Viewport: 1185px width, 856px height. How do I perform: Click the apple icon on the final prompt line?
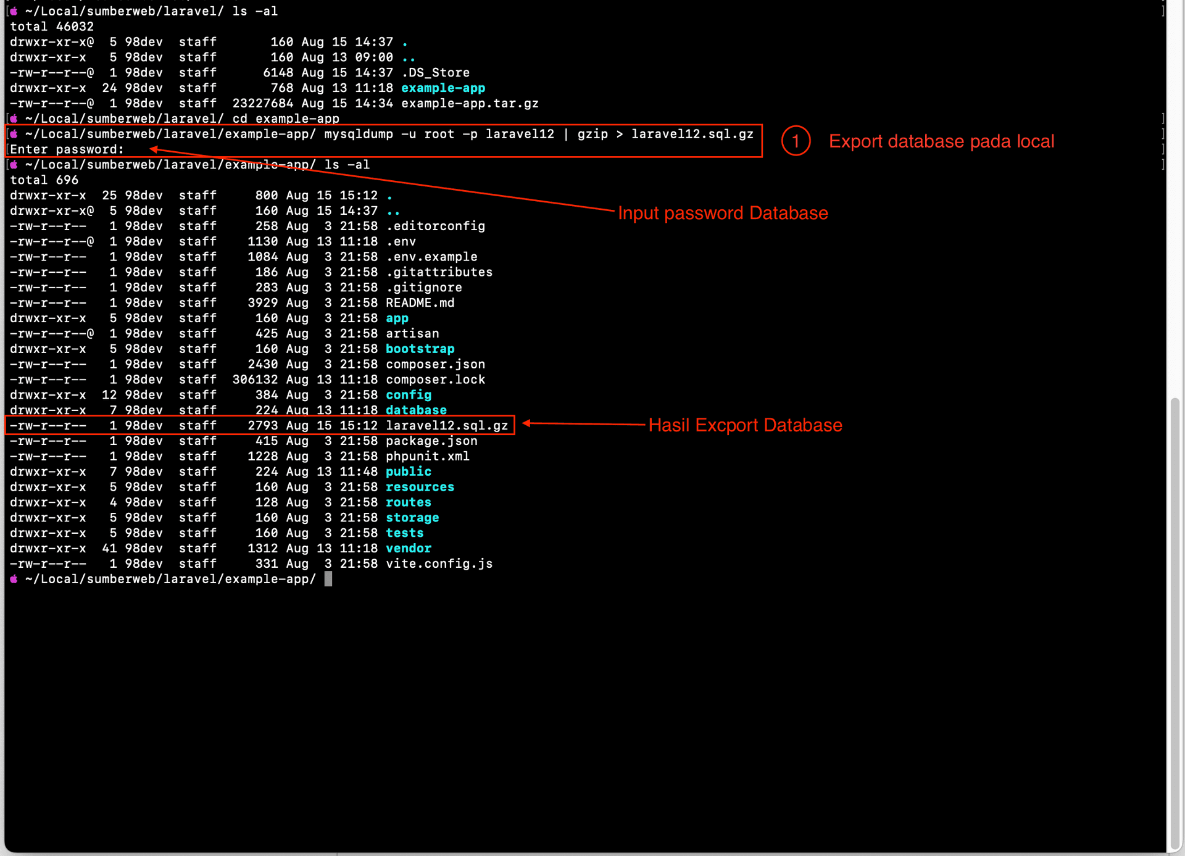pyautogui.click(x=14, y=578)
